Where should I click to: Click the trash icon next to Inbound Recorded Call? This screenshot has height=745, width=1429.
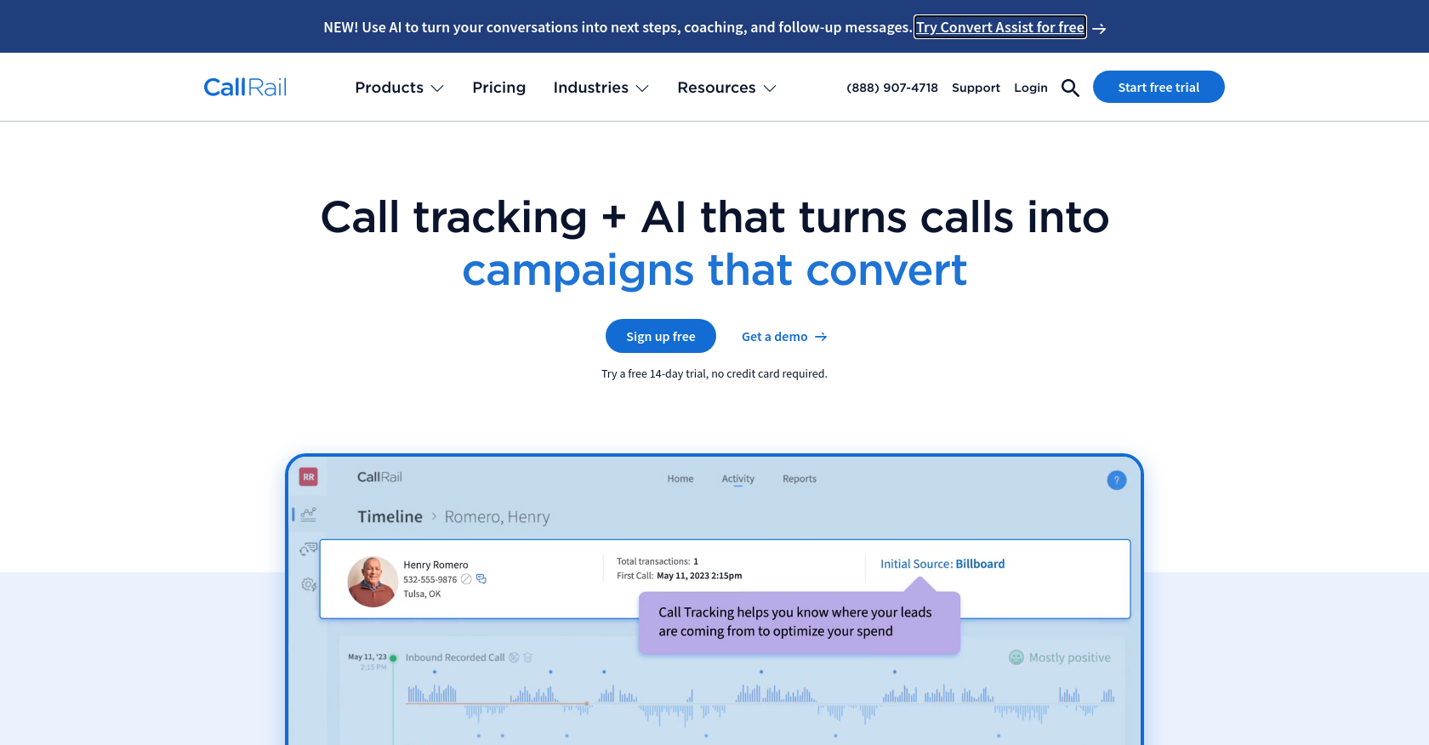coord(527,657)
